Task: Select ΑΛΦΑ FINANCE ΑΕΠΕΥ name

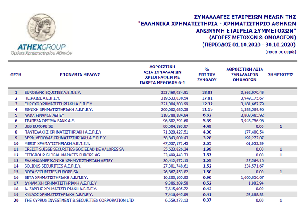Action: (x=44, y=115)
